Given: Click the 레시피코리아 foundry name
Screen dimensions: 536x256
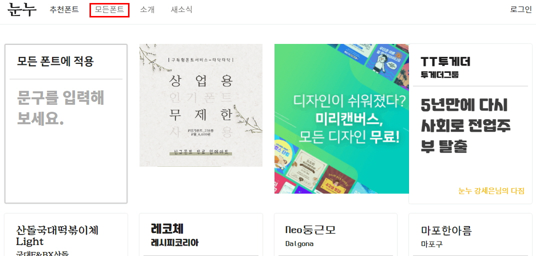Looking at the screenshot, I should [x=174, y=243].
